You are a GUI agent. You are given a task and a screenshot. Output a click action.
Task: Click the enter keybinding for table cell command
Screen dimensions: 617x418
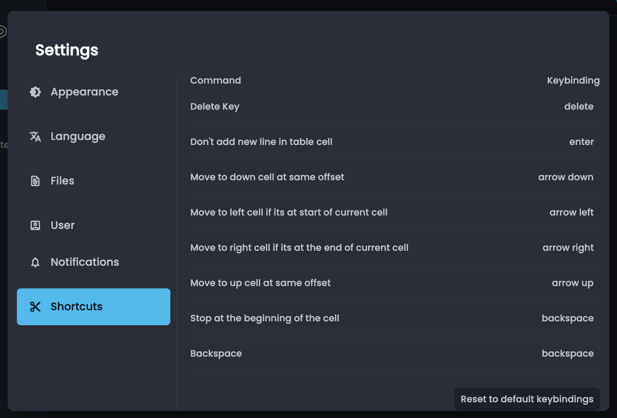581,142
